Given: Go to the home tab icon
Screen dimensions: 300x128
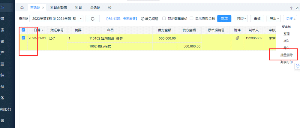Looking at the screenshot, I should click(22, 8).
